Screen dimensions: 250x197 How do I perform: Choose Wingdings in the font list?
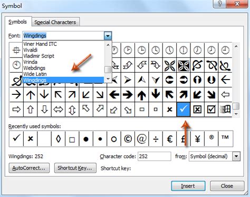click(x=63, y=80)
